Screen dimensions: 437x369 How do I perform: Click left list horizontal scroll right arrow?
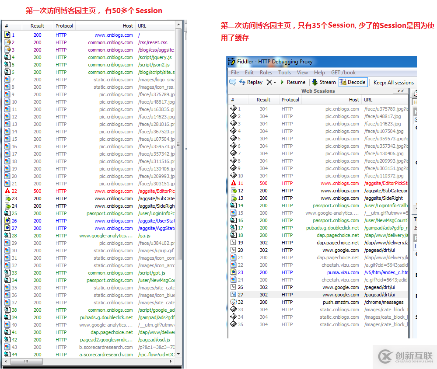click(171, 361)
